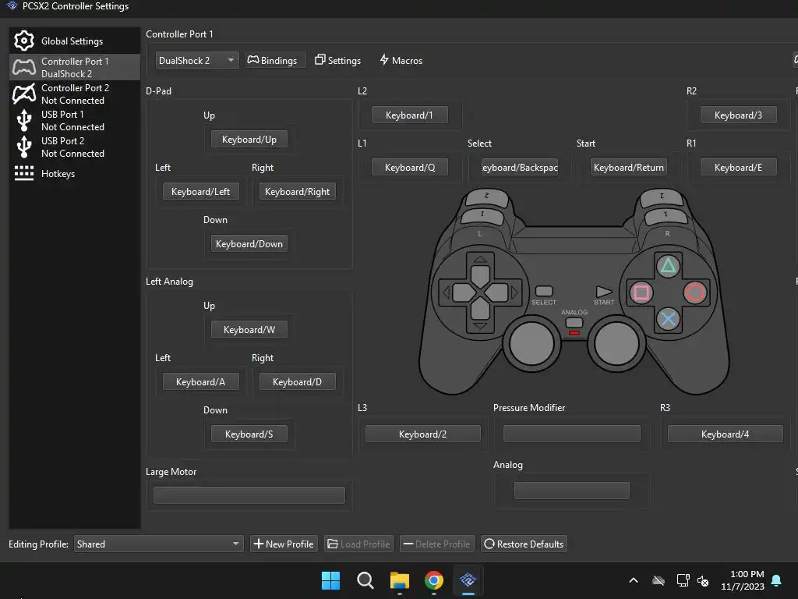Rebind L2 Keyboard/1 button
The width and height of the screenshot is (798, 599).
pos(410,115)
